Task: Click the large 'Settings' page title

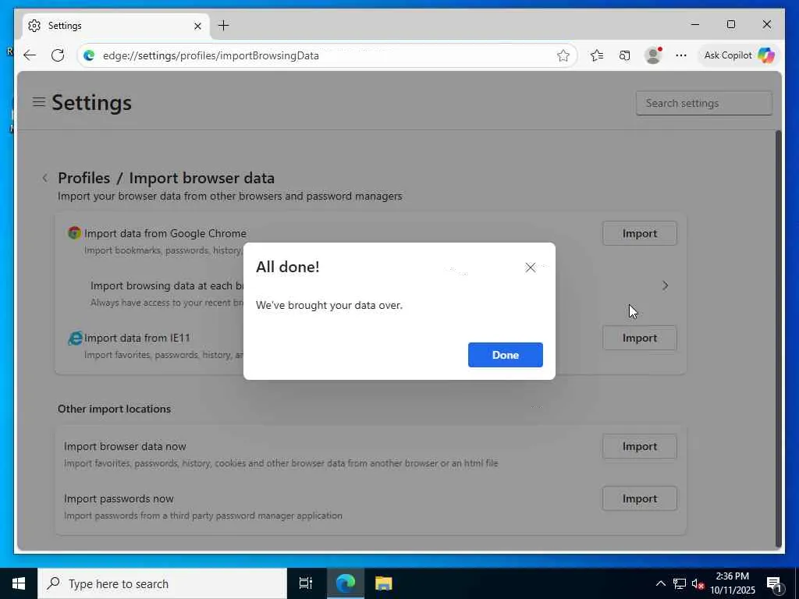Action: coord(92,102)
